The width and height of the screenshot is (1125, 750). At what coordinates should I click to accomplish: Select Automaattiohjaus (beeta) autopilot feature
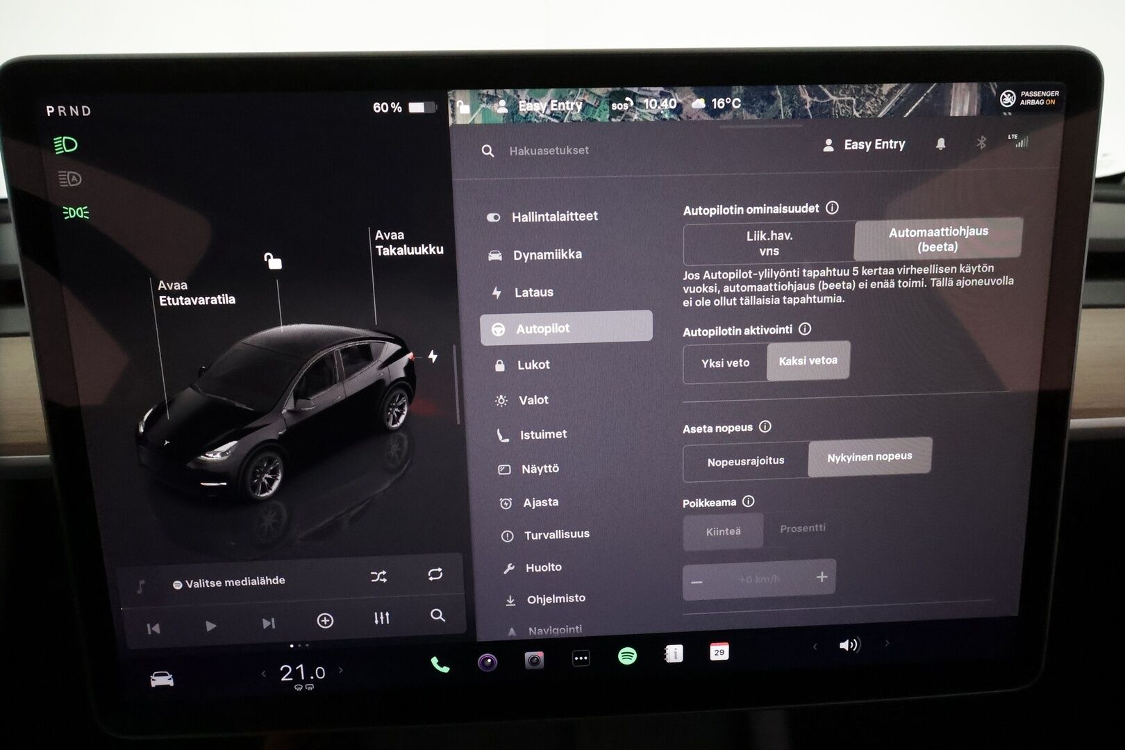937,239
